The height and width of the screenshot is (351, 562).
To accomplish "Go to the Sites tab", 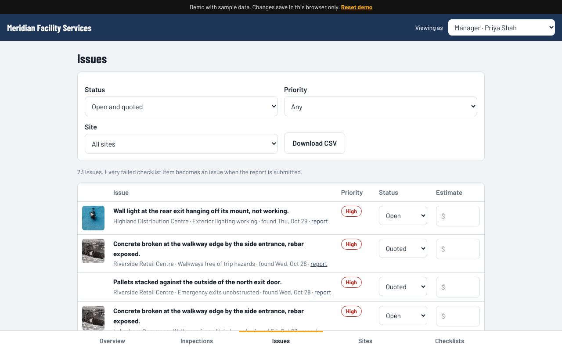I will [x=365, y=341].
